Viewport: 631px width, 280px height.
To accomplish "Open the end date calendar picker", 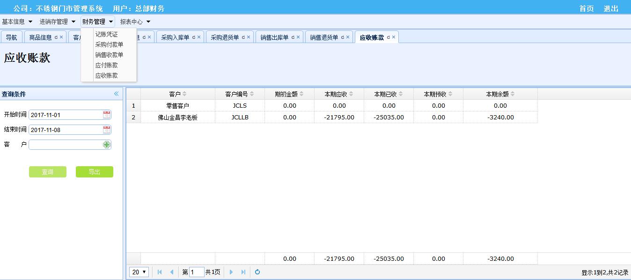I will pyautogui.click(x=107, y=130).
